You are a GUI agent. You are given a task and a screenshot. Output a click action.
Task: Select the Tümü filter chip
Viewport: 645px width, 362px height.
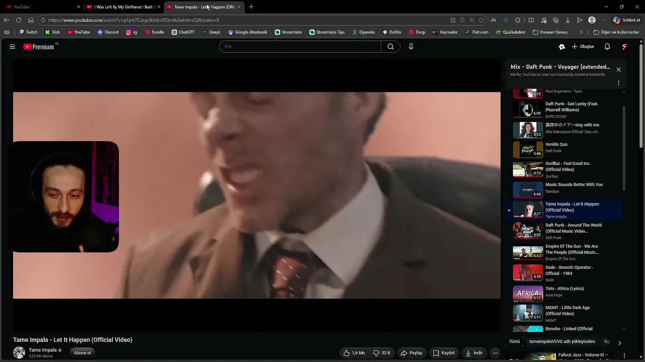coord(514,341)
